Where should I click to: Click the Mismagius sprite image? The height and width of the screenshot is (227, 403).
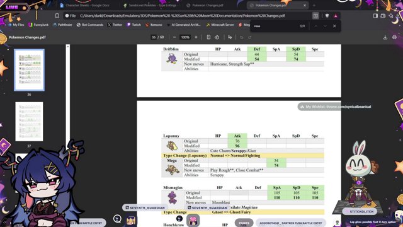click(x=172, y=197)
